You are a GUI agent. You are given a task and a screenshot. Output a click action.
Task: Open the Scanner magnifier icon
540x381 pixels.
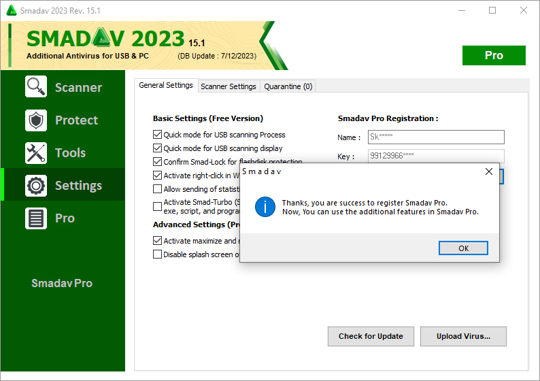point(36,87)
